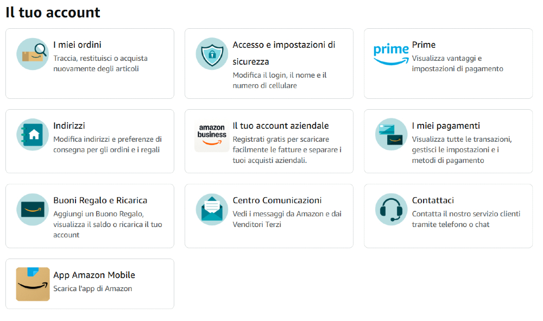
Task: Click the address book house icon for Indirizzi
Action: (x=32, y=132)
